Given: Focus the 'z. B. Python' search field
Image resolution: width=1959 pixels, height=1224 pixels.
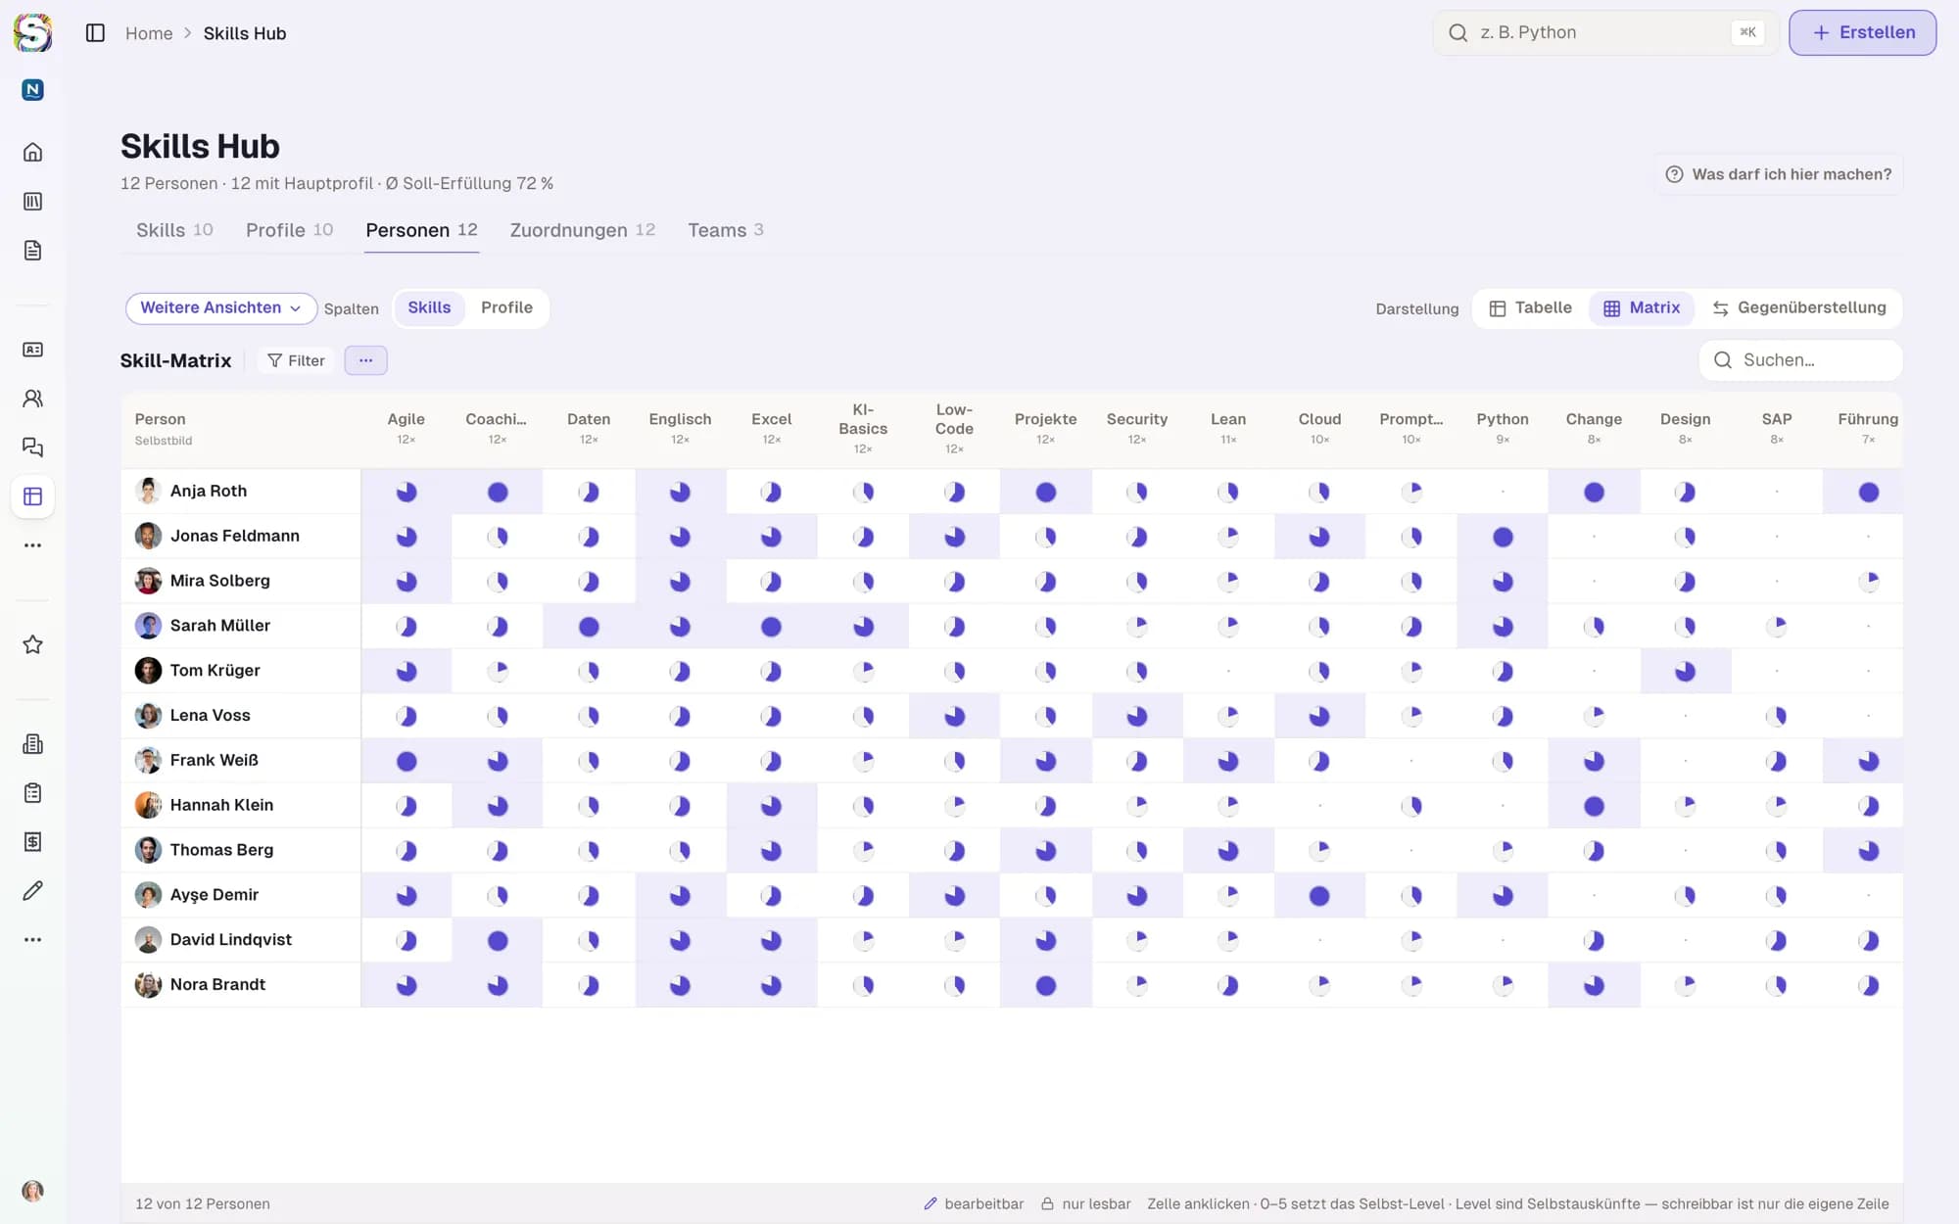Looking at the screenshot, I should point(1606,32).
